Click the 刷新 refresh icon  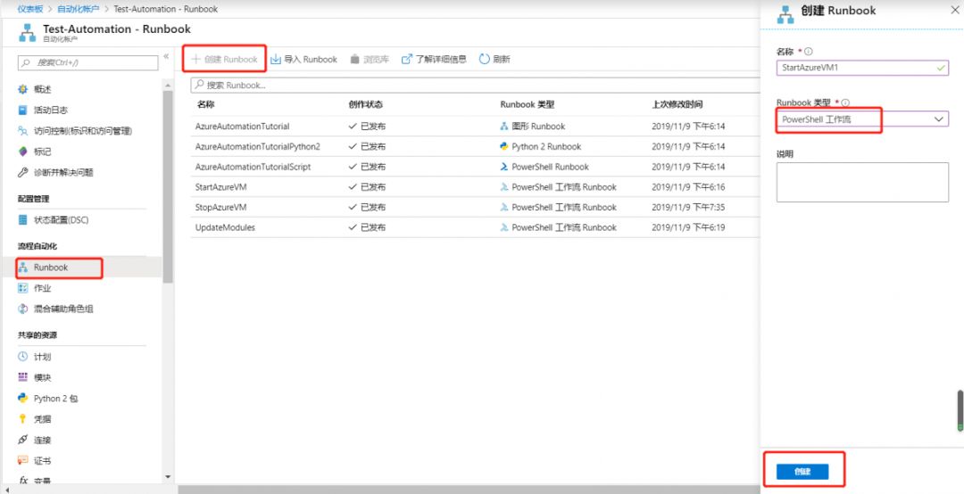[x=485, y=60]
